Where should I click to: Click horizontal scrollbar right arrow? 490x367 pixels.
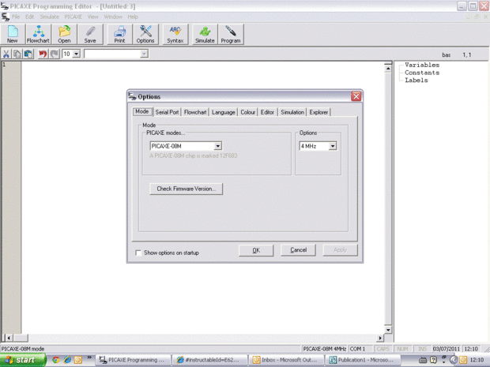click(380, 338)
